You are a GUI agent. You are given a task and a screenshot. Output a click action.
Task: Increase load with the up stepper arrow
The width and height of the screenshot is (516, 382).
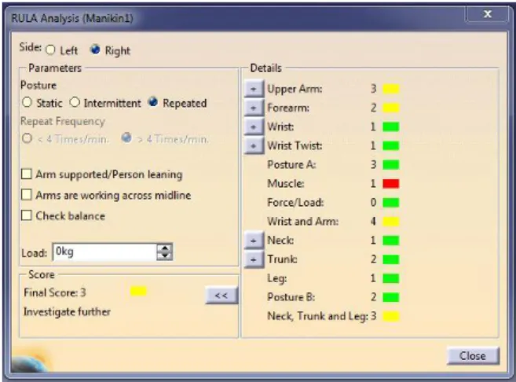click(x=165, y=248)
